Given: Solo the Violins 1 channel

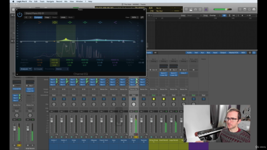Looking at the screenshot, I should coord(56,137).
